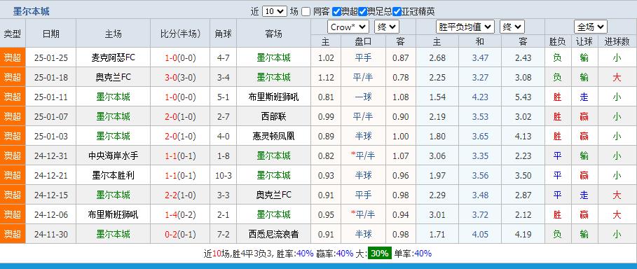Open the recent matches count dropdown showing 10

point(275,11)
